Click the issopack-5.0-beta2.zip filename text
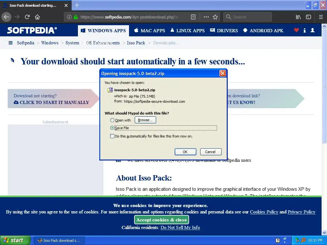The width and height of the screenshot is (327, 245). pyautogui.click(x=134, y=90)
